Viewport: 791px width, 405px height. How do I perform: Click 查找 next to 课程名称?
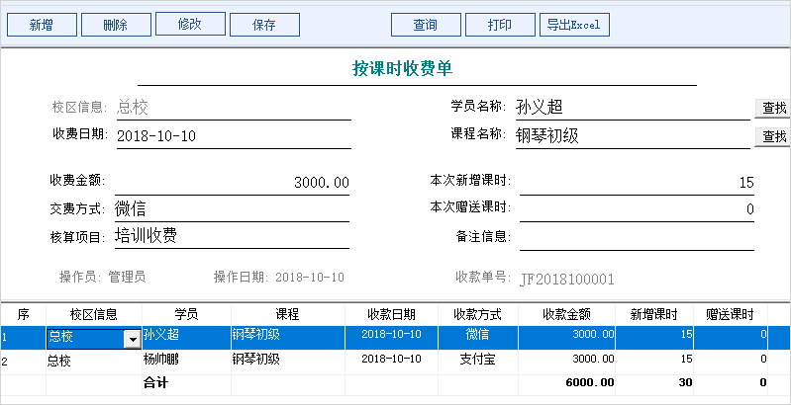pyautogui.click(x=773, y=136)
